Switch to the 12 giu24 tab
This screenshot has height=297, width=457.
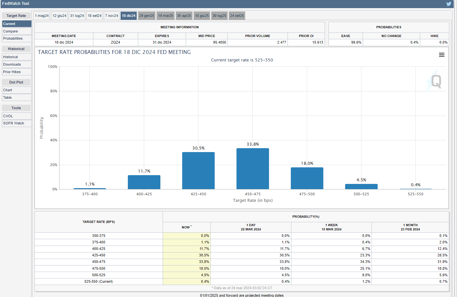(60, 16)
